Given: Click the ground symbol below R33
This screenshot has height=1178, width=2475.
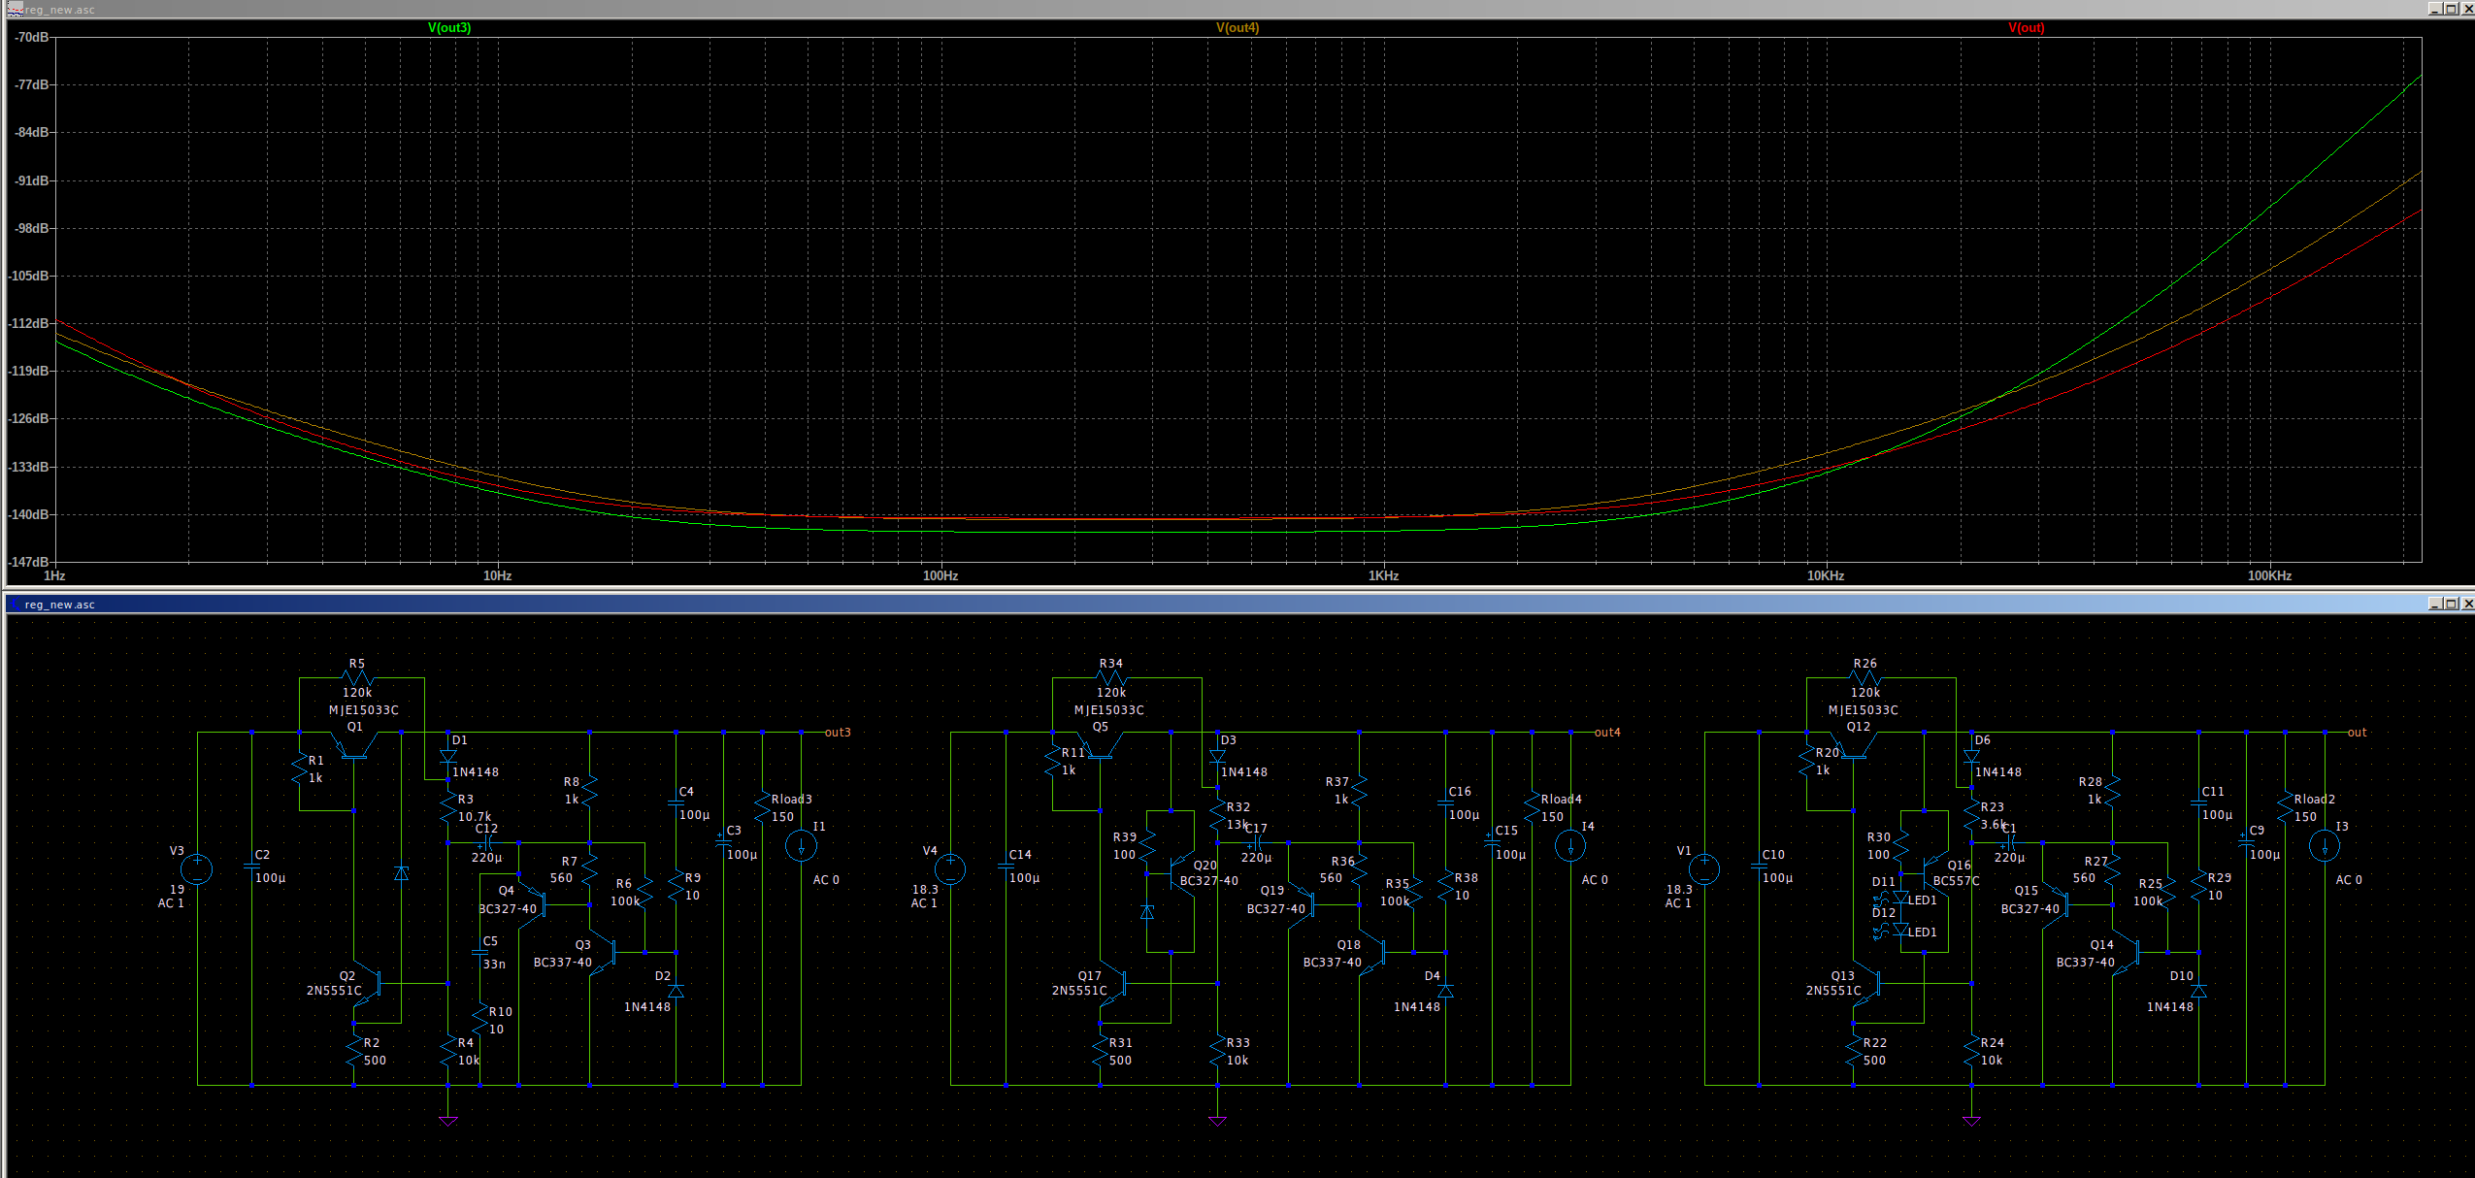Looking at the screenshot, I should pos(1217,1121).
